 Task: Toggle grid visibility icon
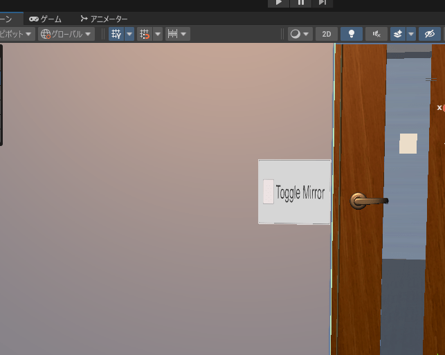pyautogui.click(x=116, y=34)
